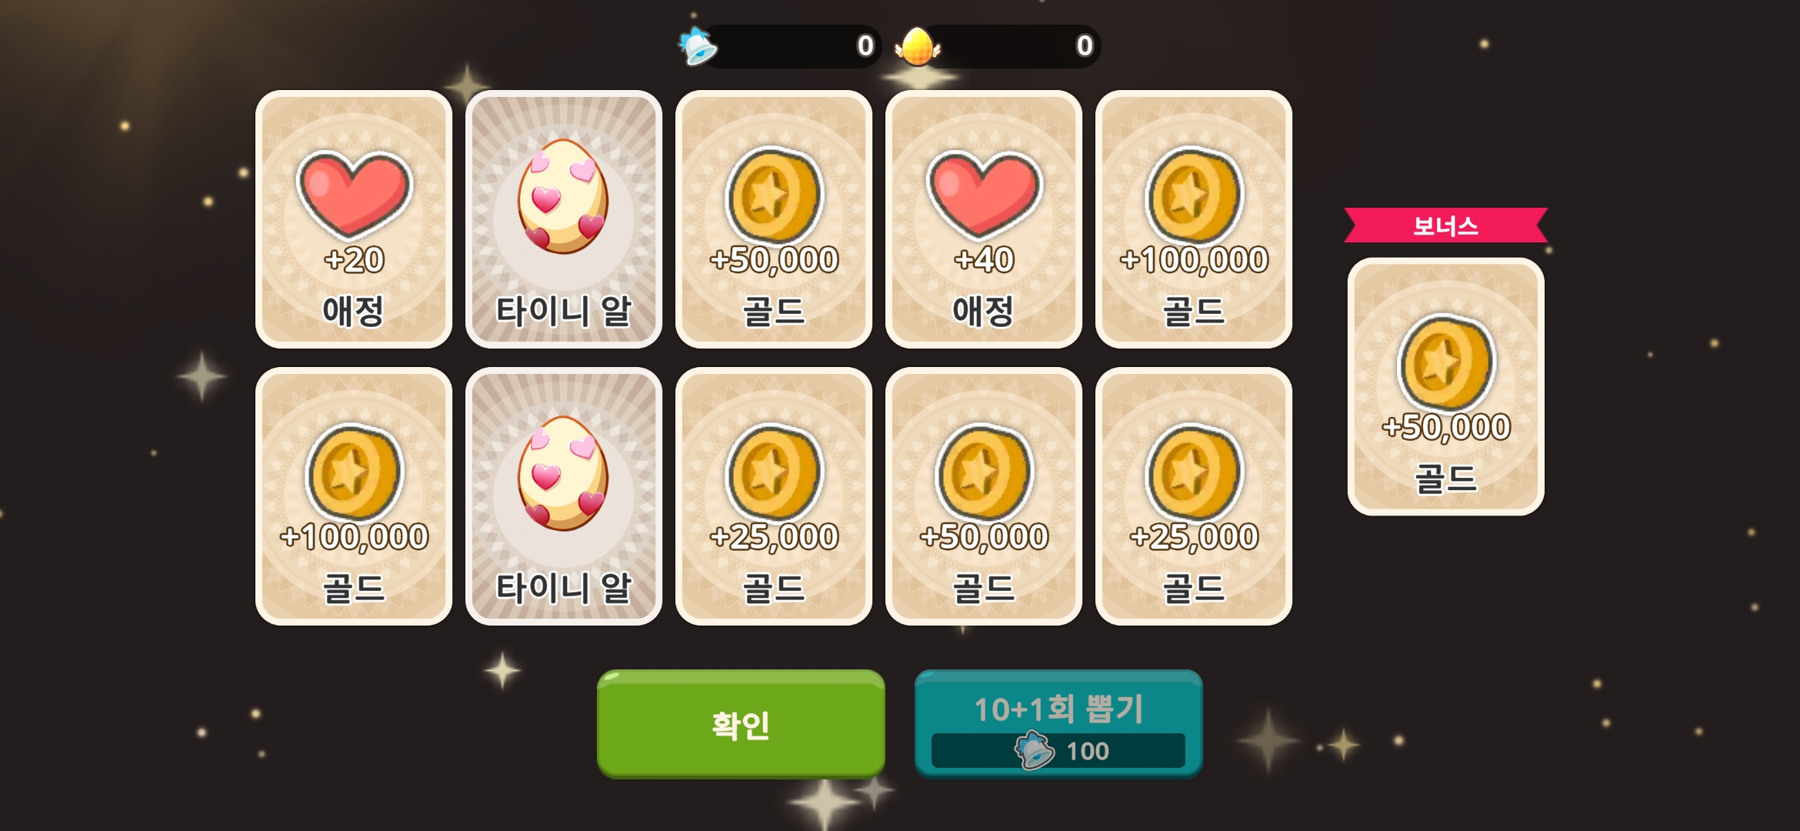Select the +40 애정 heart card
This screenshot has height=831, width=1800.
(x=984, y=219)
